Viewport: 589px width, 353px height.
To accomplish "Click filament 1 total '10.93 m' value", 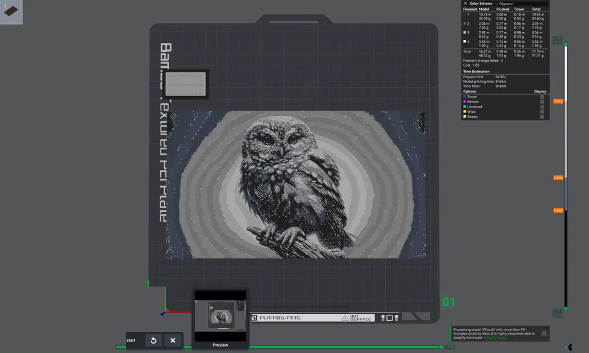I will click(538, 14).
